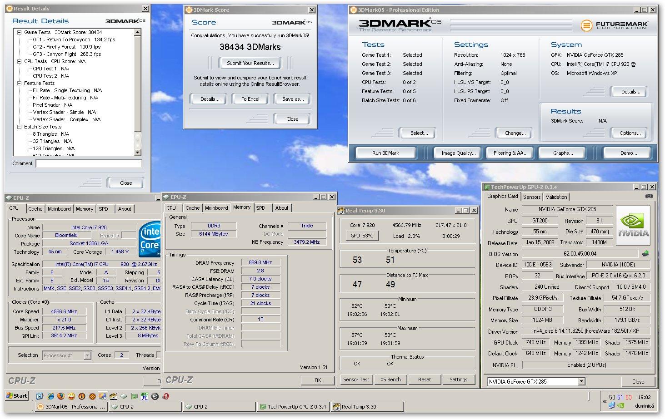Click the orange info 'i' quick launch icon
665x419 pixels.
pyautogui.click(x=82, y=396)
